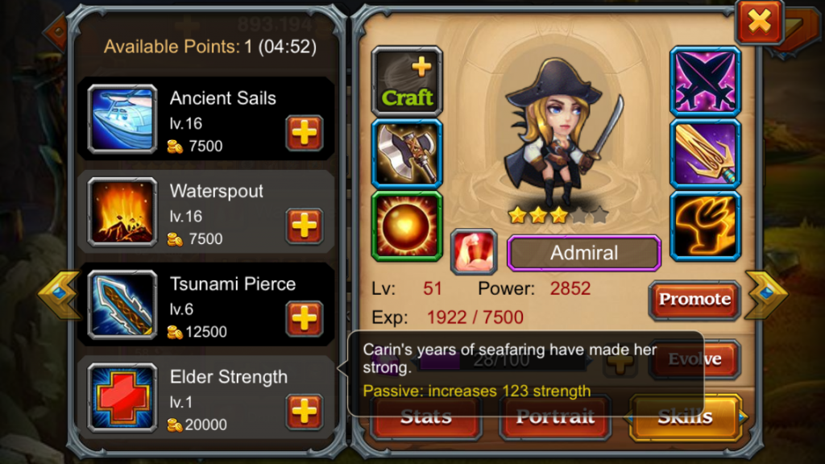Upgrade Elder Strength with plus button

(304, 411)
